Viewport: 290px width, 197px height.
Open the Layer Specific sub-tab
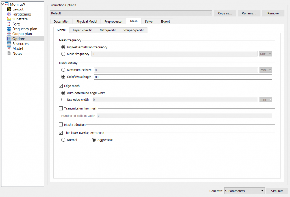coord(82,30)
